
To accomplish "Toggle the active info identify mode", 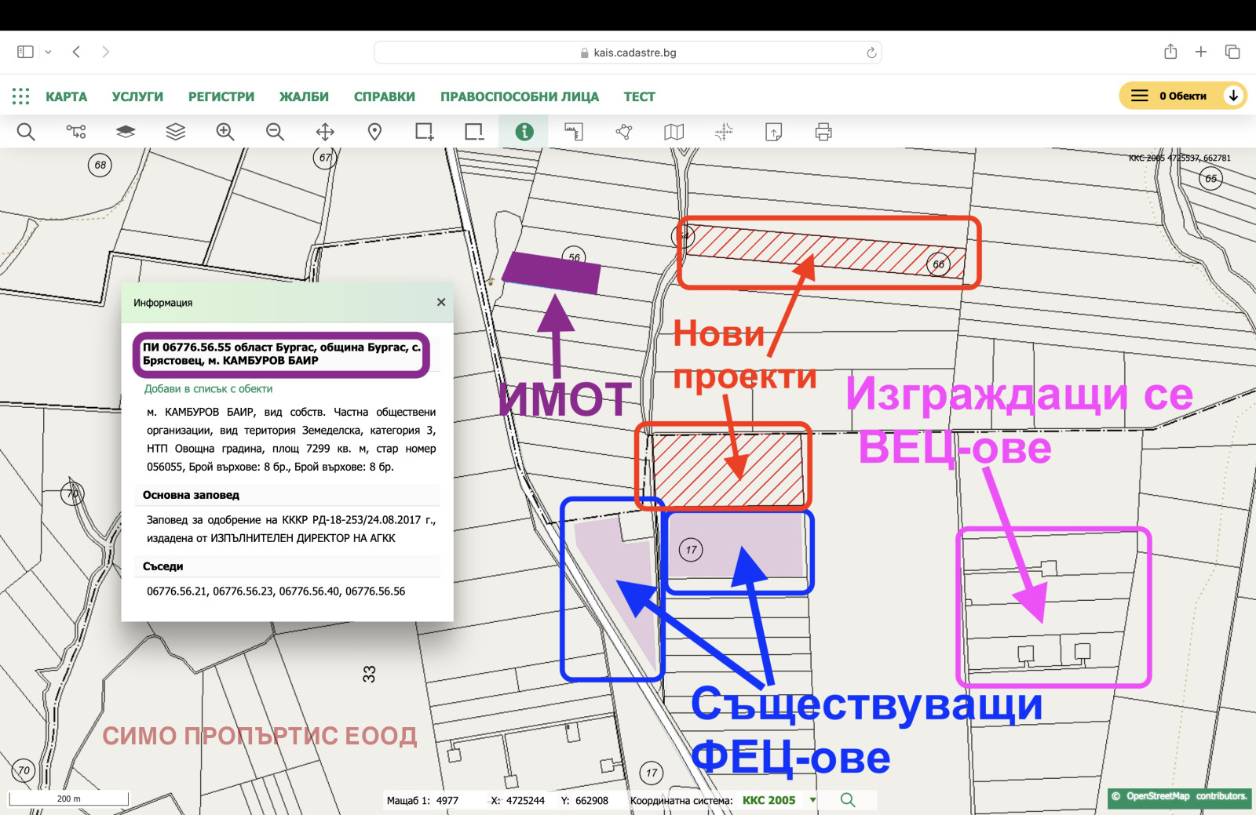I will tap(524, 132).
